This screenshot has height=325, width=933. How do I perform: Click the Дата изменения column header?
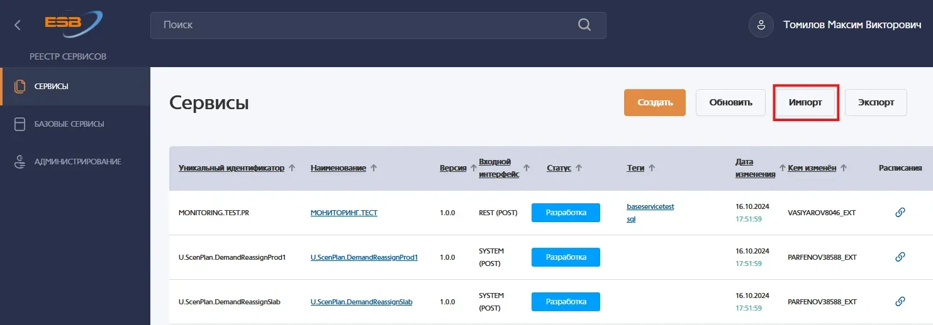(755, 168)
